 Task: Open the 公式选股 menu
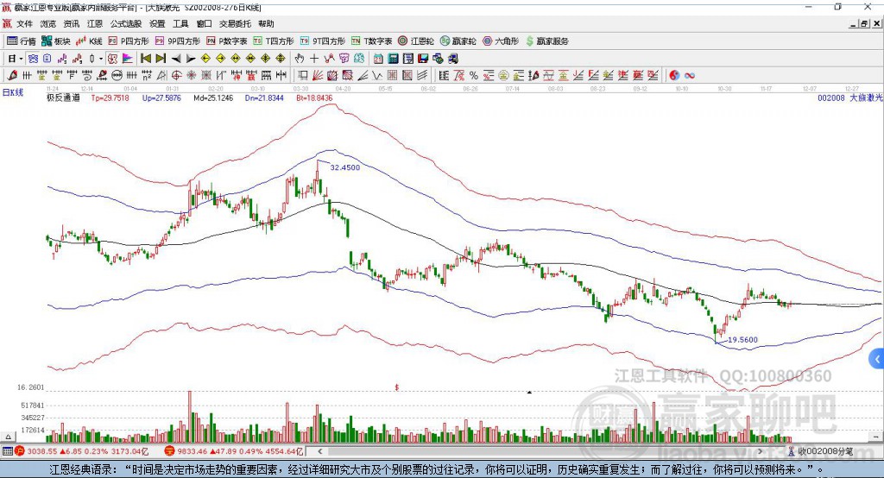coord(126,23)
